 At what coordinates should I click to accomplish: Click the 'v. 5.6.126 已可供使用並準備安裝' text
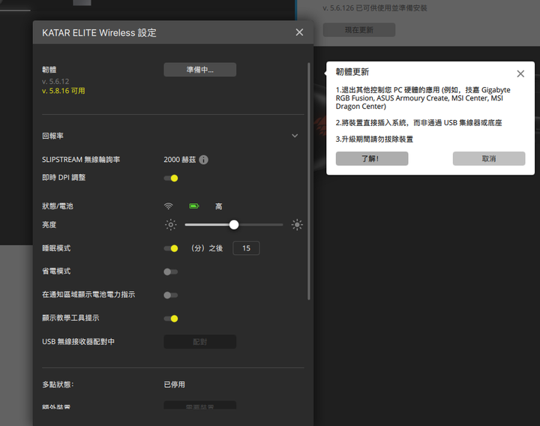[375, 8]
